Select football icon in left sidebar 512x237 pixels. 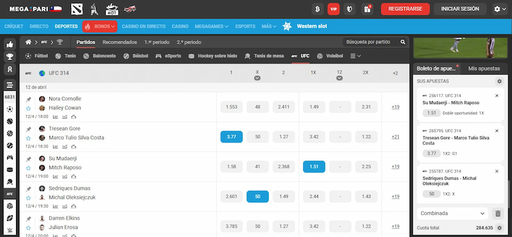(10, 109)
